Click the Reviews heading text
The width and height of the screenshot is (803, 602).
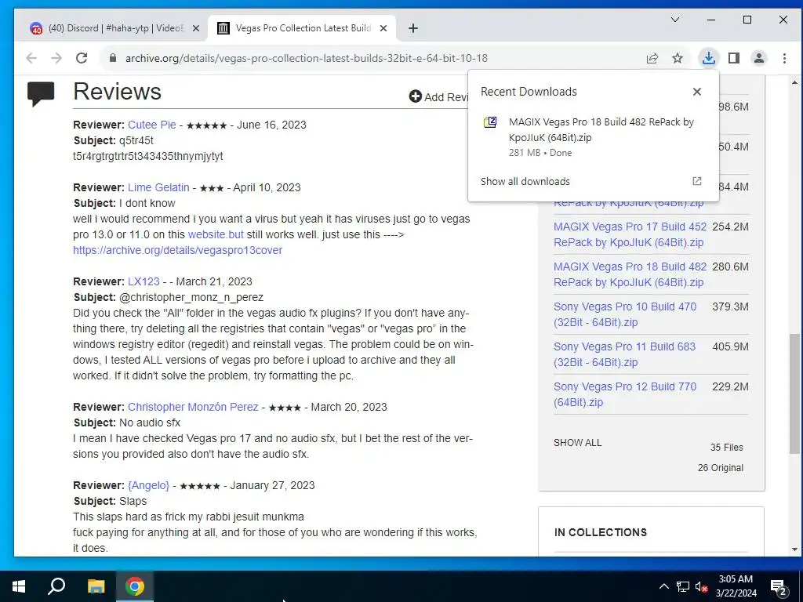pos(118,92)
